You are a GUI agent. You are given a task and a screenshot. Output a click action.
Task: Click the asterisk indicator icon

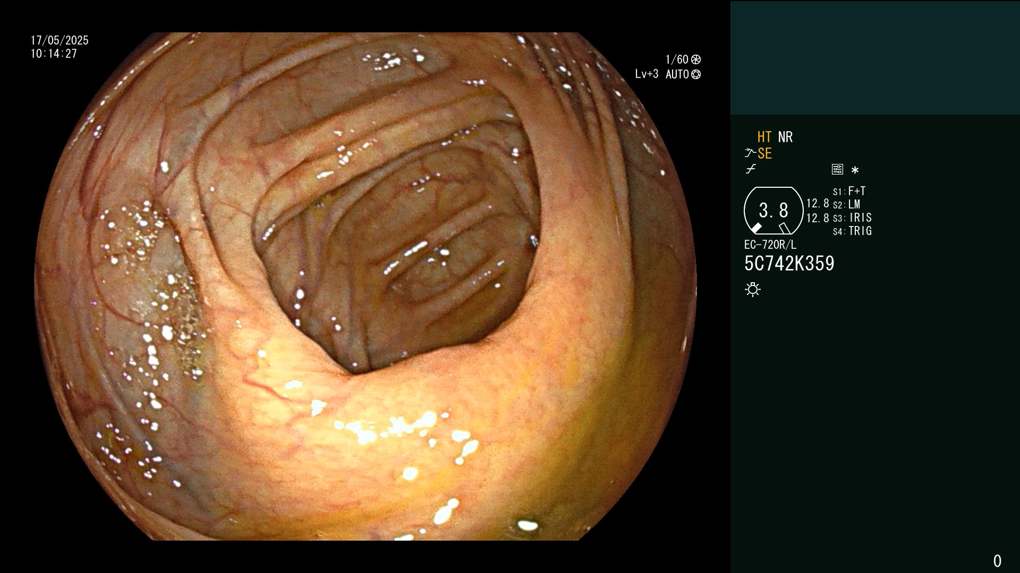[x=855, y=170]
